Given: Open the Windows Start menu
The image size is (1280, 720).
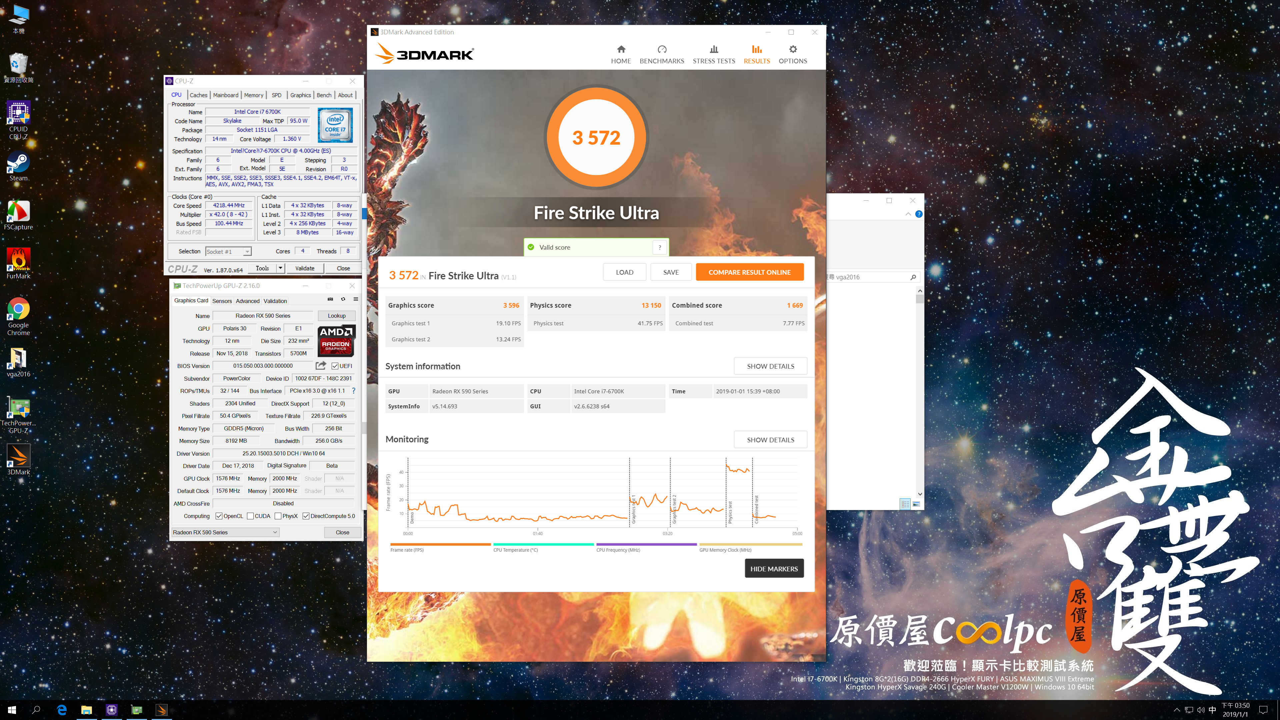Looking at the screenshot, I should [x=12, y=710].
